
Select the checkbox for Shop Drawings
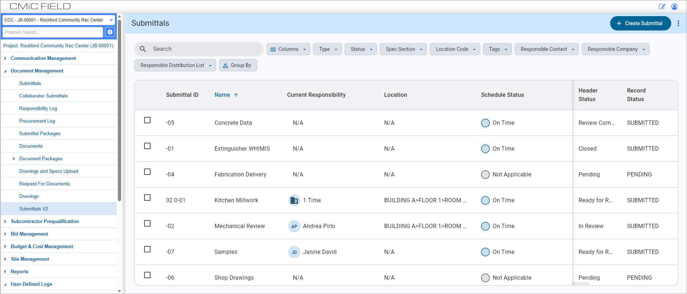pyautogui.click(x=147, y=275)
